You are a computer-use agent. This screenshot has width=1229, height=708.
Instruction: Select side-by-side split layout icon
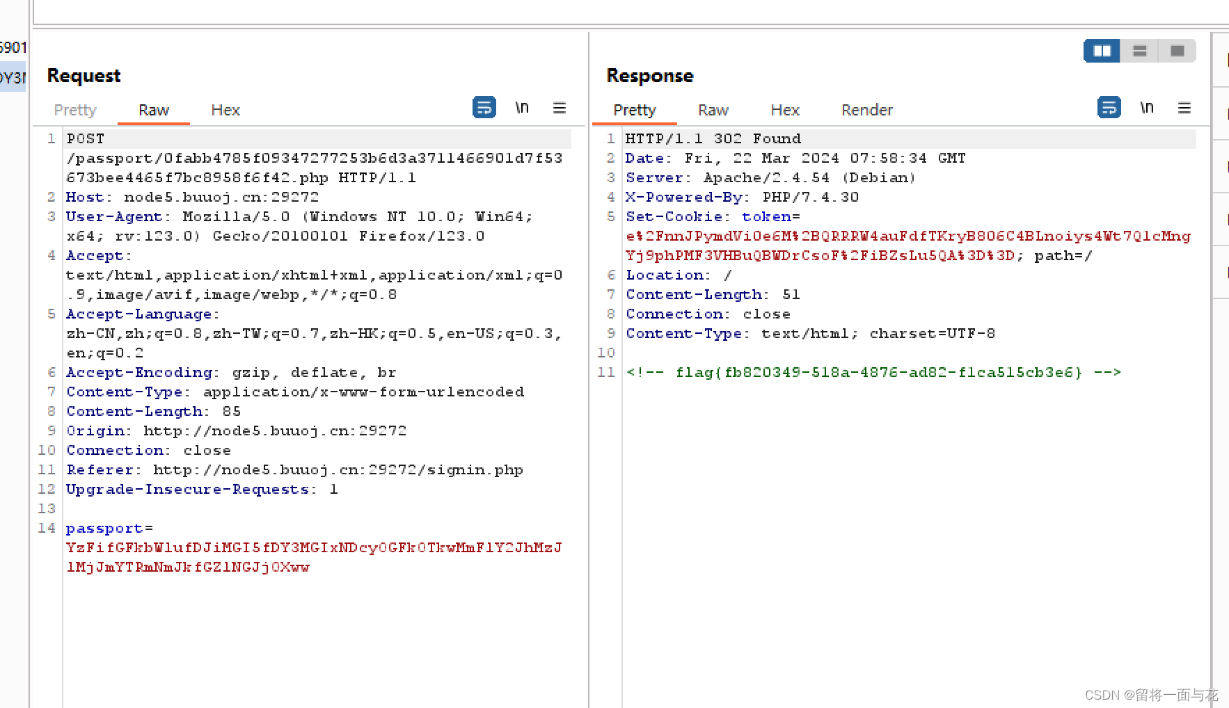tap(1102, 51)
